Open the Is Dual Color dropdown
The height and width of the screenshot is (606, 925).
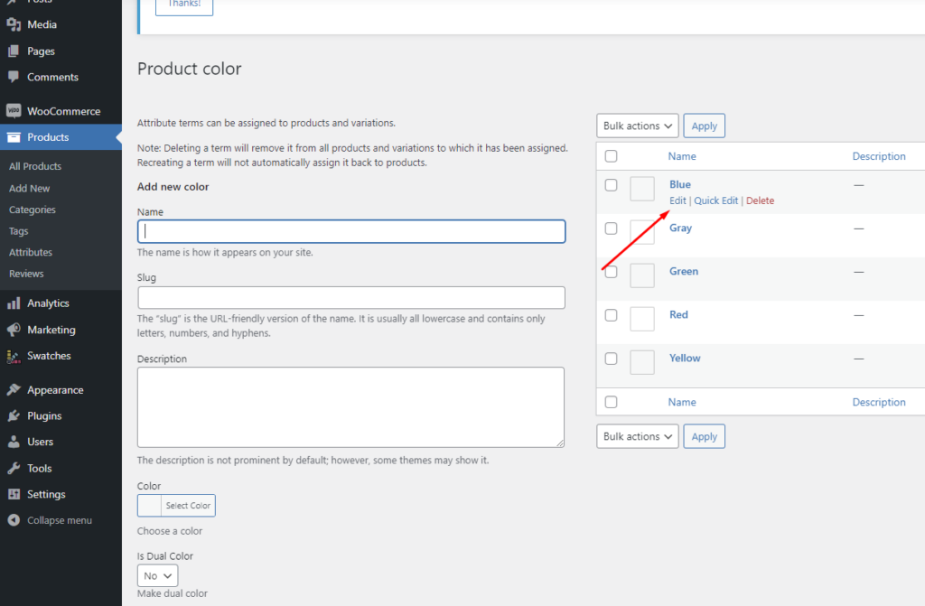click(157, 576)
